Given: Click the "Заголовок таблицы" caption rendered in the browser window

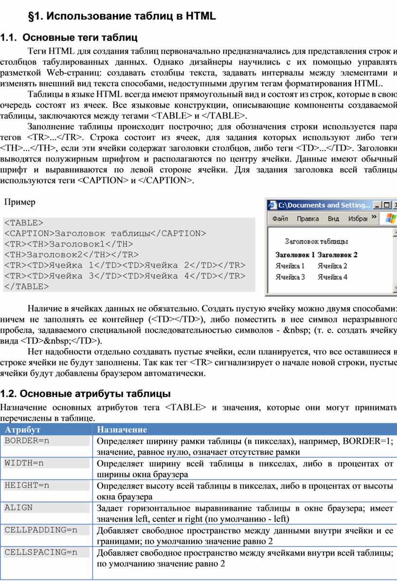Looking at the screenshot, I should tap(316, 242).
